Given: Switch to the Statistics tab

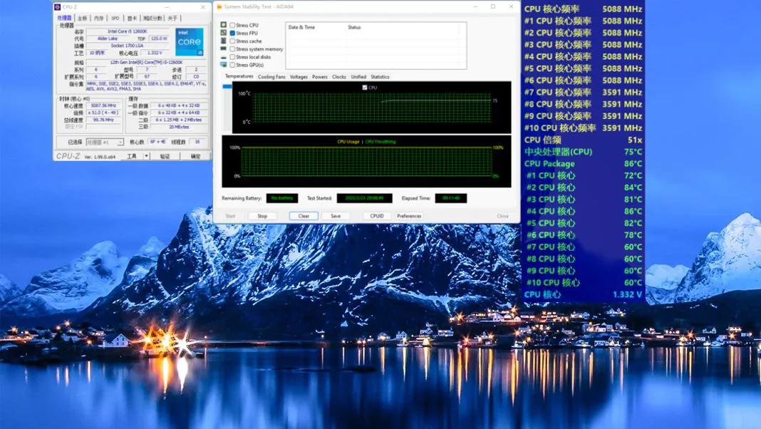Looking at the screenshot, I should 380,77.
